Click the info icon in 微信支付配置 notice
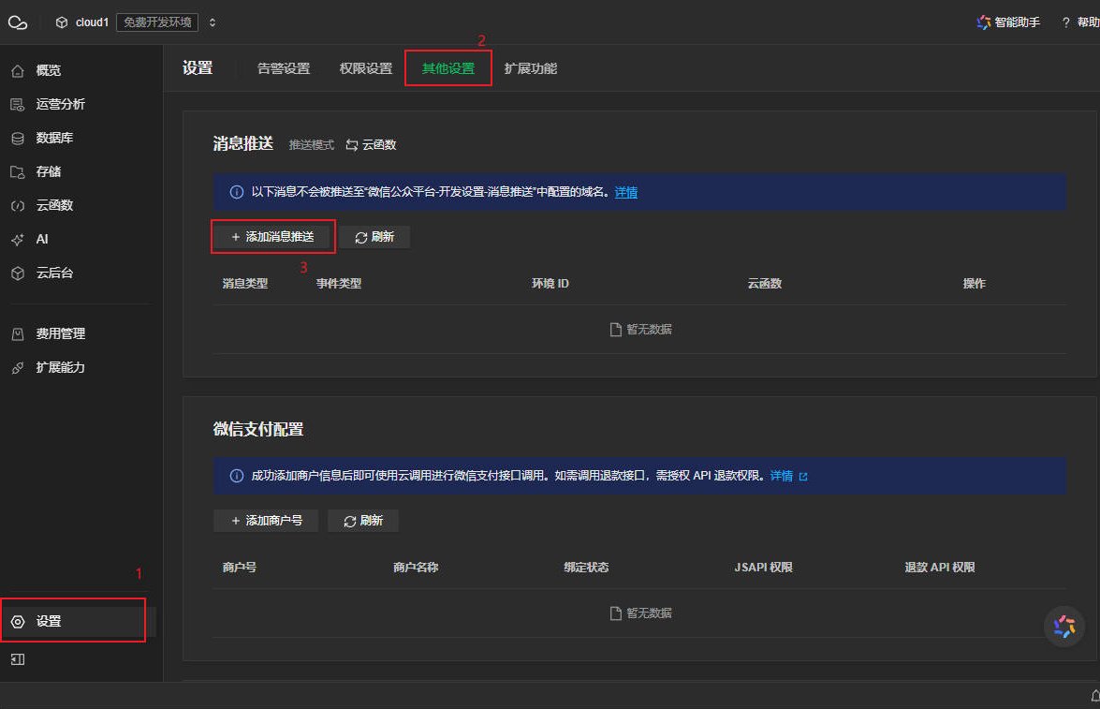Image resolution: width=1100 pixels, height=709 pixels. pos(237,476)
